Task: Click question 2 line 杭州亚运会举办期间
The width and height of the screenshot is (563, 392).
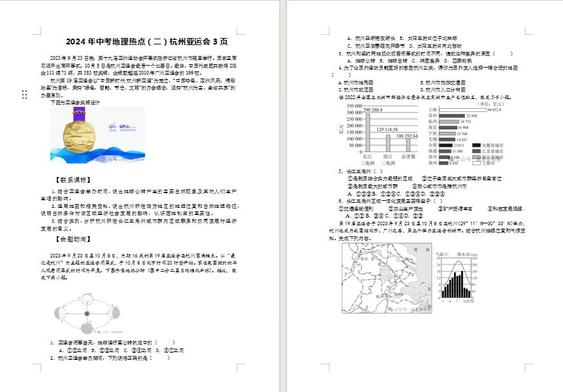Action: click(110, 358)
